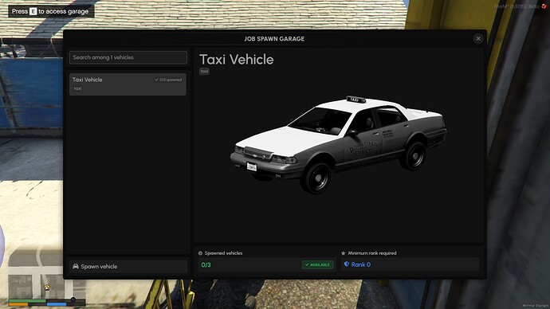Click the JOB SPAWN GARAGE title
550x309 pixels.
pos(274,39)
